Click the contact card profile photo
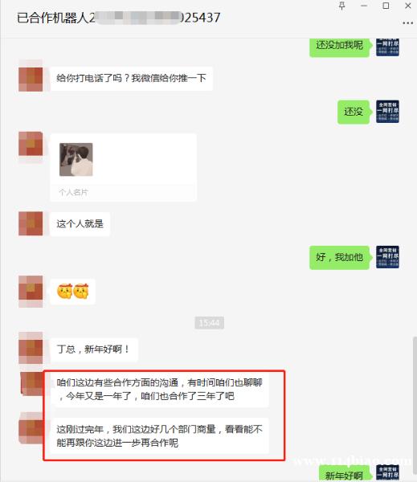 click(x=76, y=160)
